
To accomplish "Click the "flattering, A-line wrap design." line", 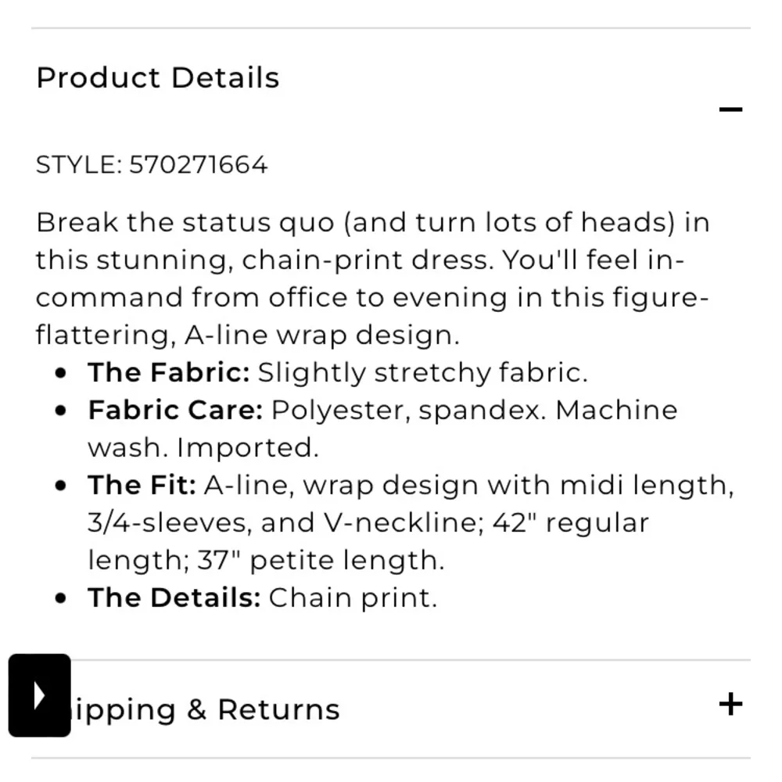I will pyautogui.click(x=247, y=335).
